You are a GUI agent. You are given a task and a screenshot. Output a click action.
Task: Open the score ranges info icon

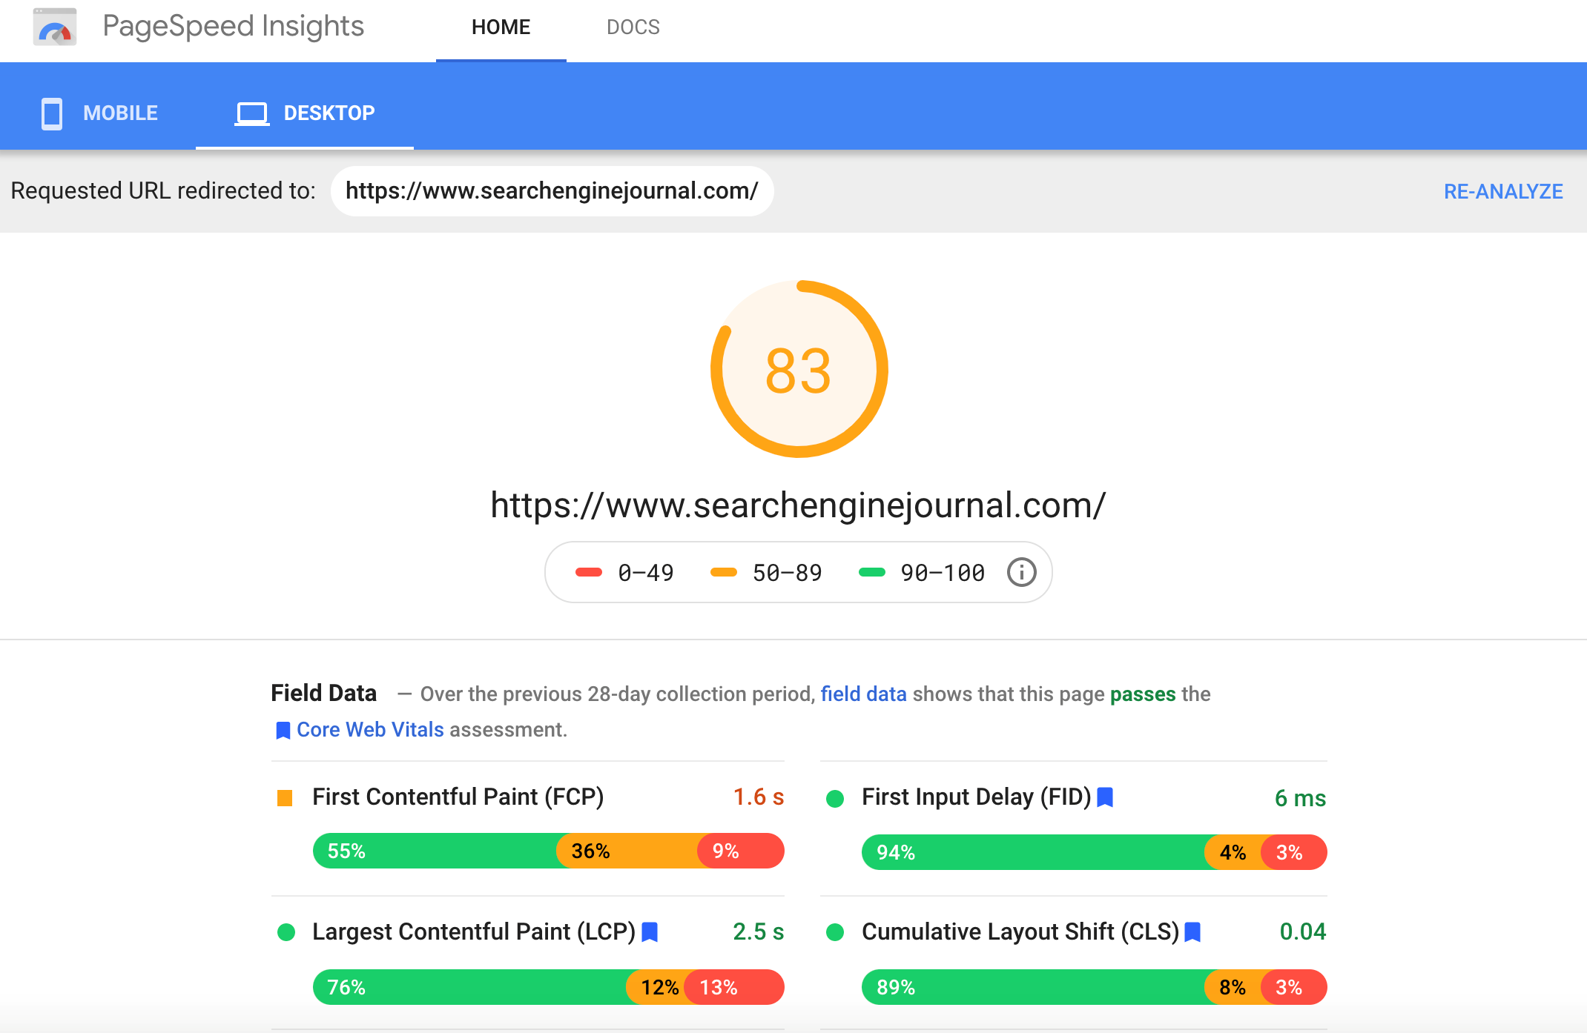pos(1021,571)
